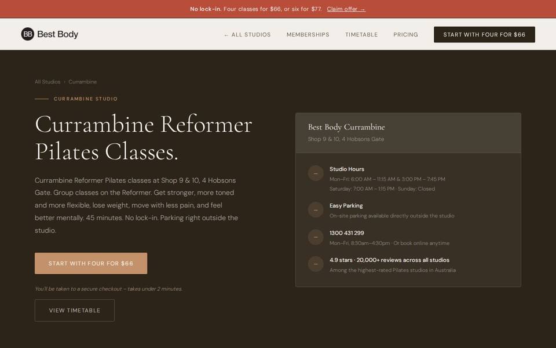Screen dimensions: 556x348
Task: Open the Memberships nav item
Action: [x=308, y=34]
